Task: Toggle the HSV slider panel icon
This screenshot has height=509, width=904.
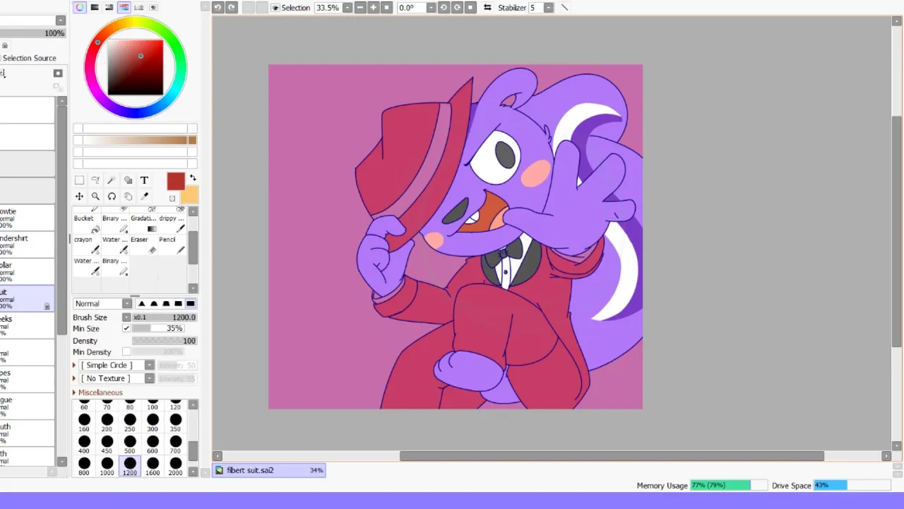Action: (109, 7)
